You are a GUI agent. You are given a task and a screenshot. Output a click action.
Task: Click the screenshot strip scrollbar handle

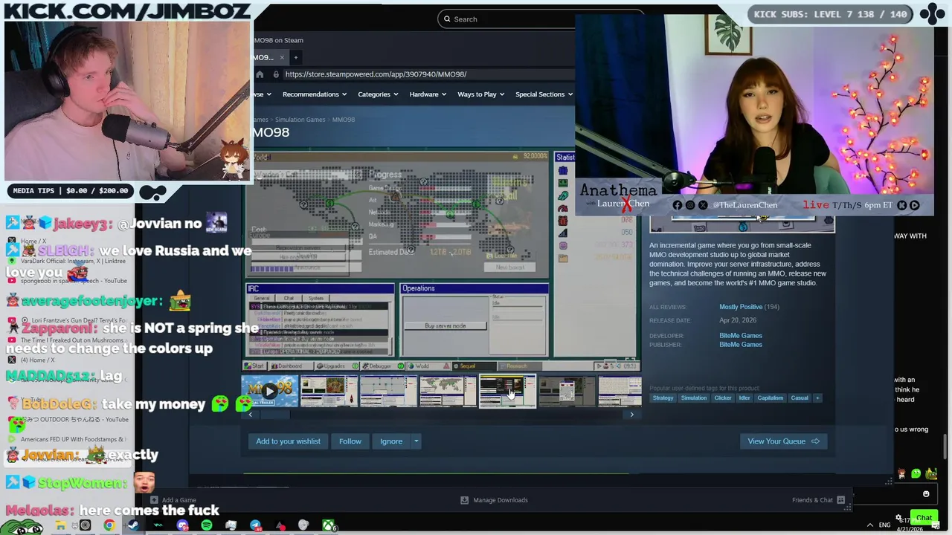(x=275, y=415)
